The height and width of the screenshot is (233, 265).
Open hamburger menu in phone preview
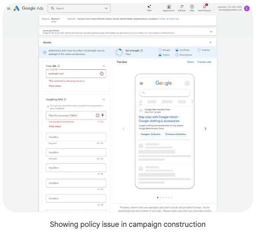[x=141, y=83]
